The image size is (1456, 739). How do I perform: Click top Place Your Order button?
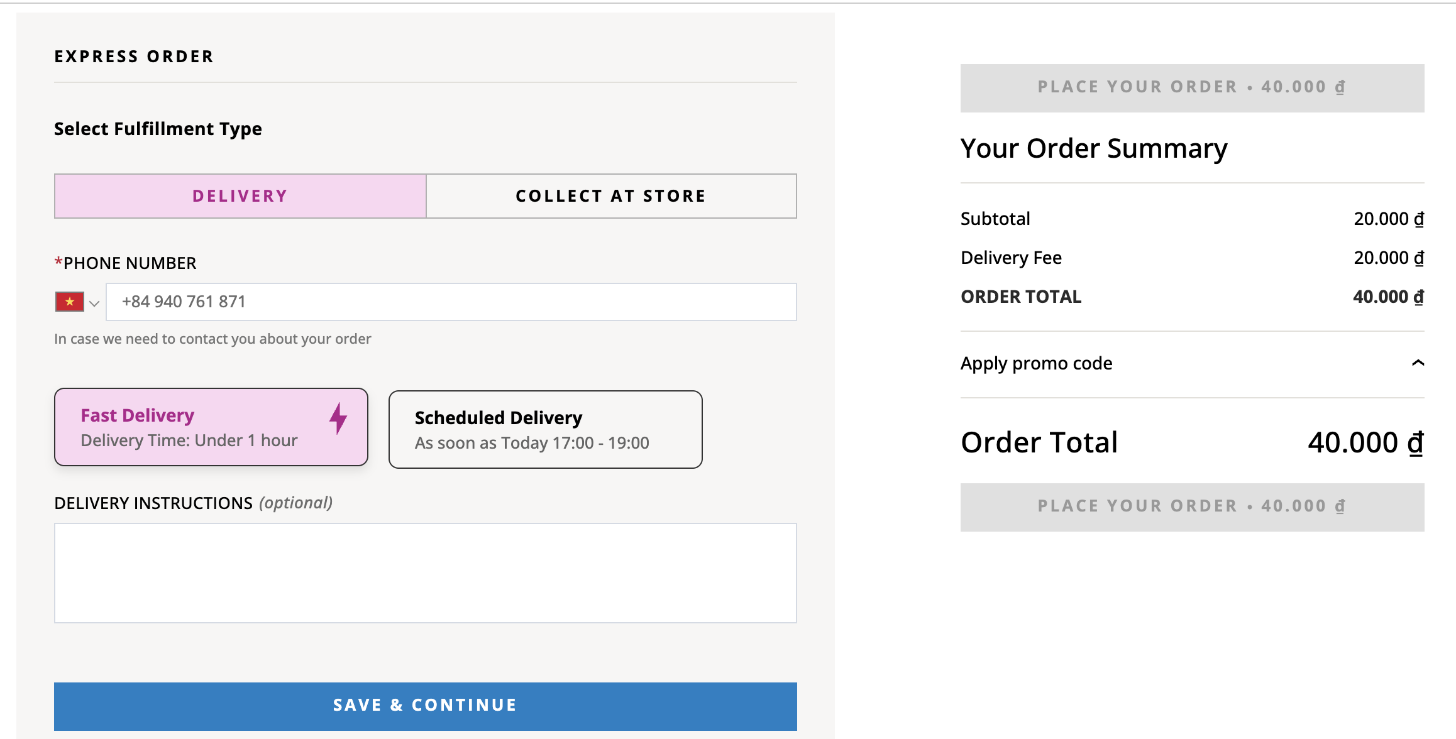[1193, 88]
